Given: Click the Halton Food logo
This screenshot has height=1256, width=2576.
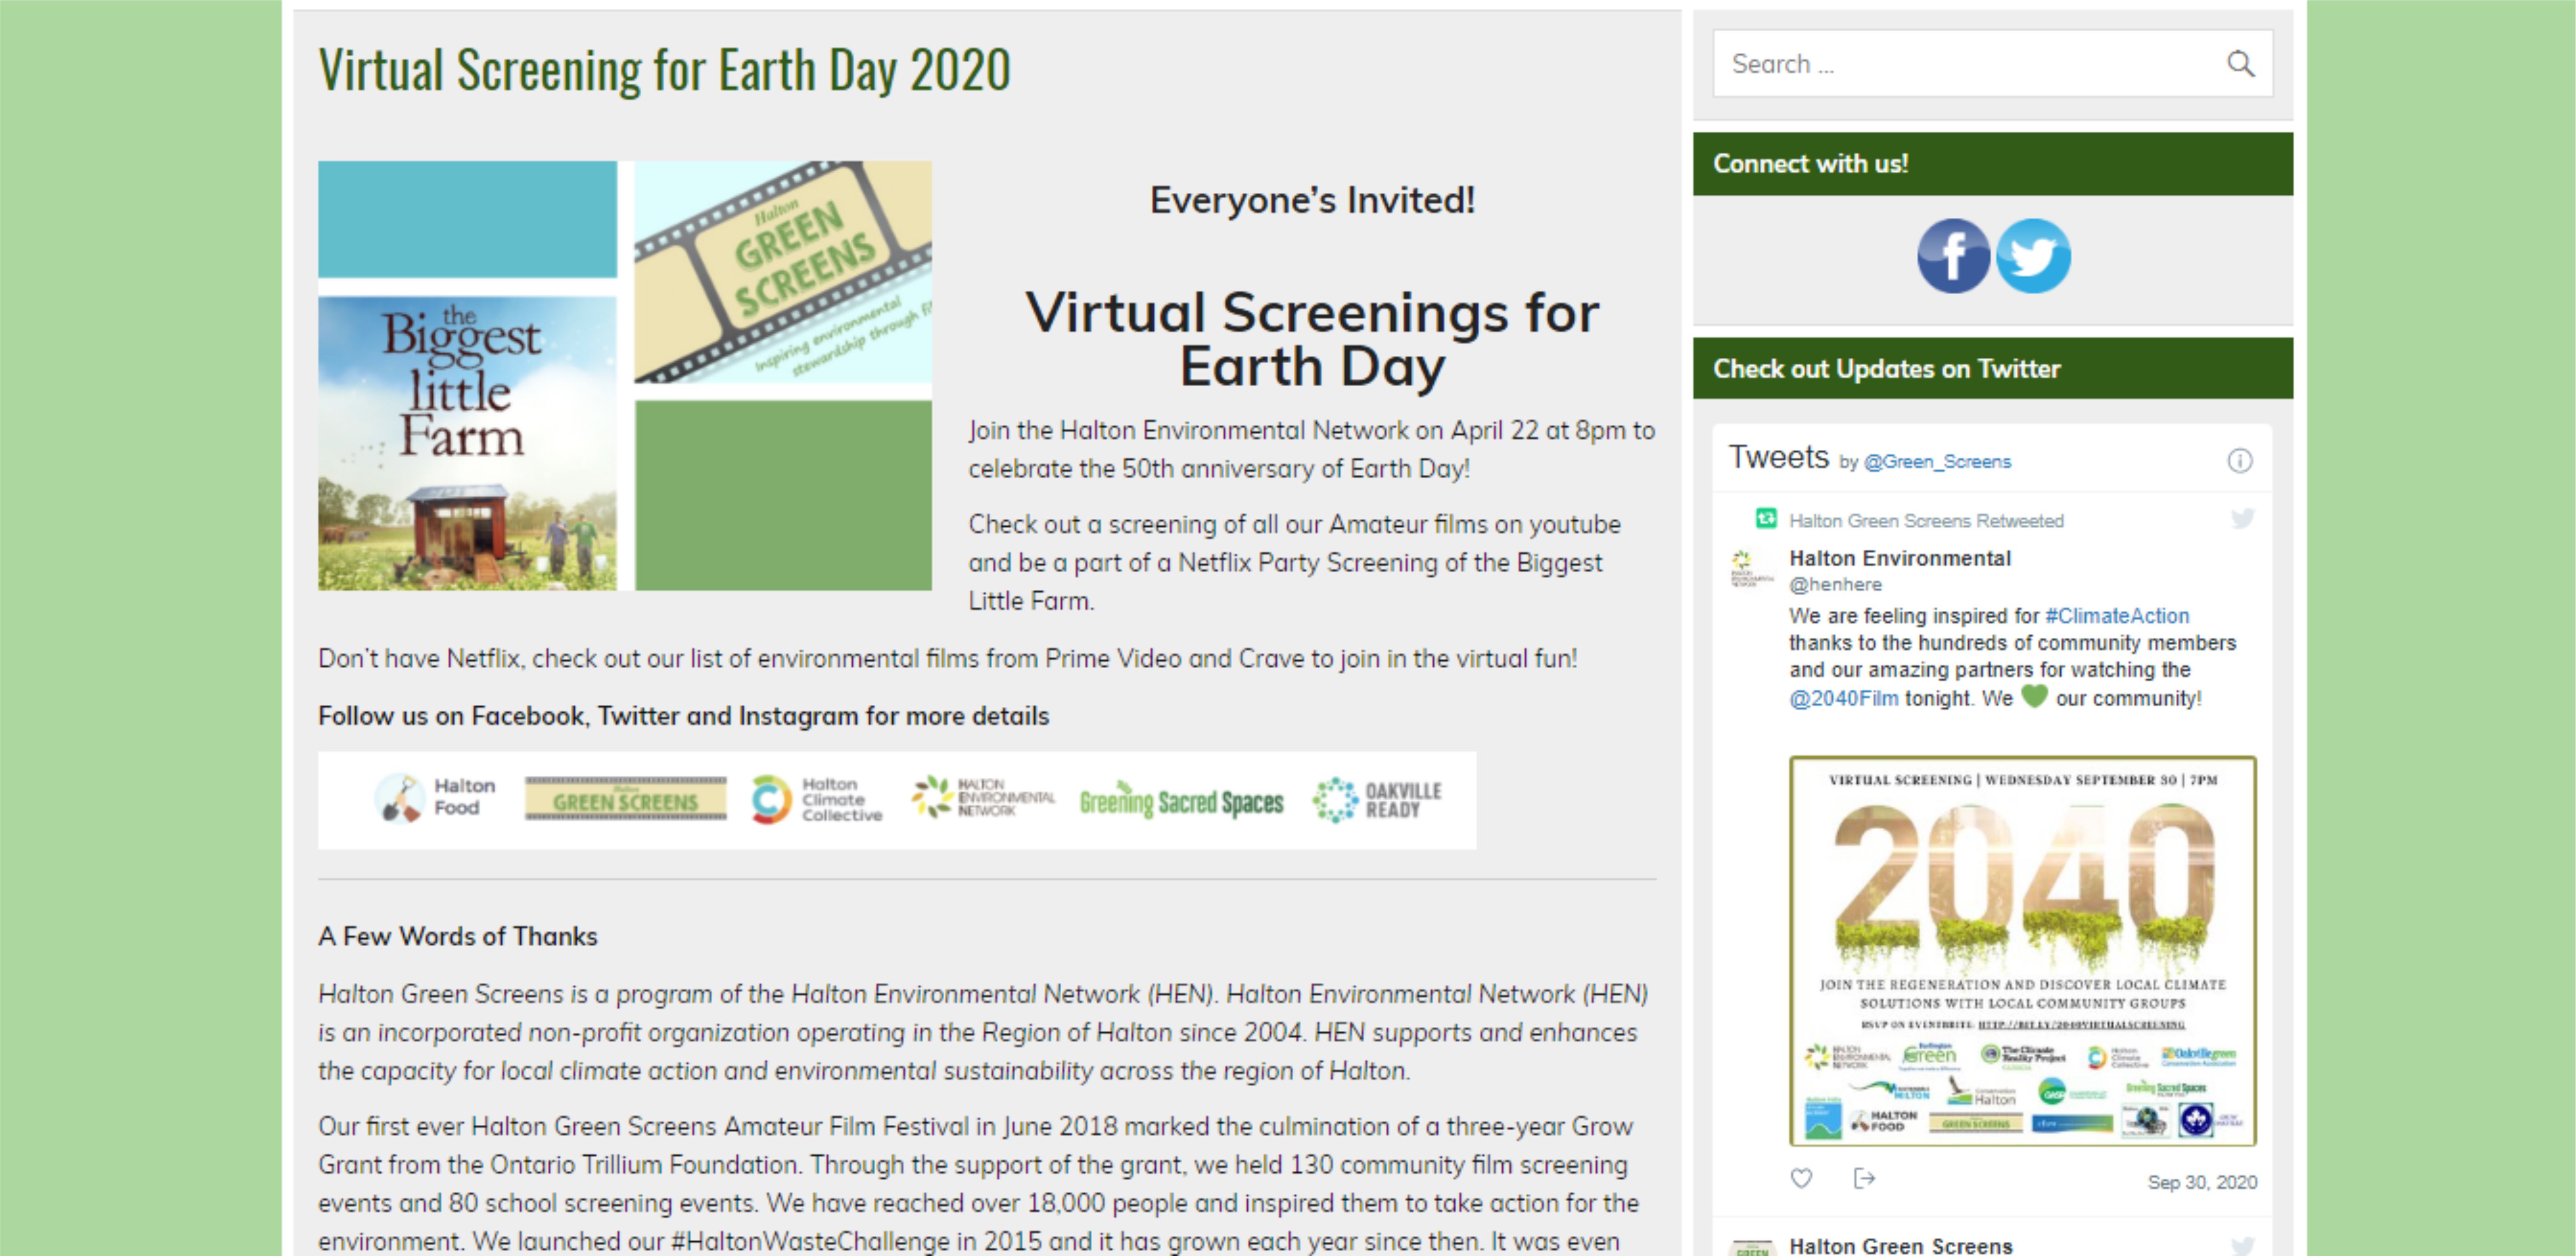Looking at the screenshot, I should pyautogui.click(x=435, y=798).
